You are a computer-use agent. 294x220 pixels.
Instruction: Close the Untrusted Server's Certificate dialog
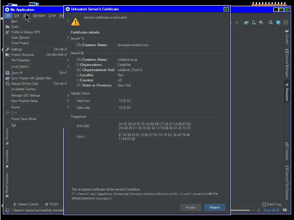tap(226, 9)
